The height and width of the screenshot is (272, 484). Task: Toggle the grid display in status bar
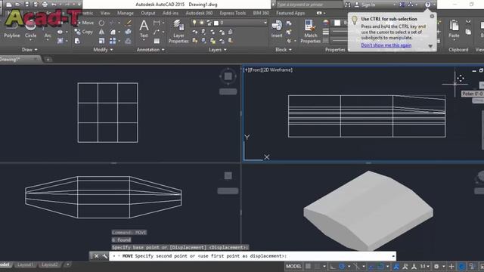pos(308,266)
